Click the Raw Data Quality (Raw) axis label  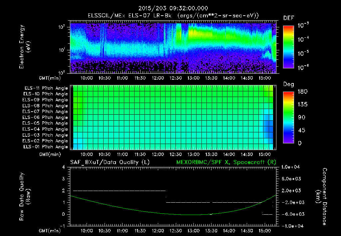[x=25, y=197]
